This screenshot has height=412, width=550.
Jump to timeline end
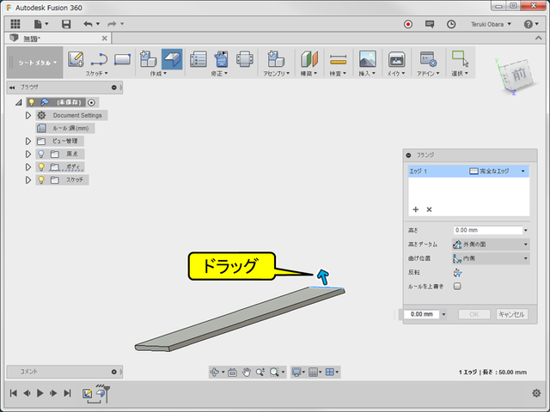click(x=67, y=393)
